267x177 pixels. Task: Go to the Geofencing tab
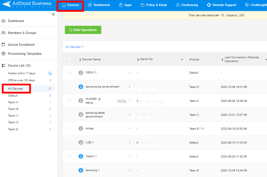pyautogui.click(x=187, y=5)
